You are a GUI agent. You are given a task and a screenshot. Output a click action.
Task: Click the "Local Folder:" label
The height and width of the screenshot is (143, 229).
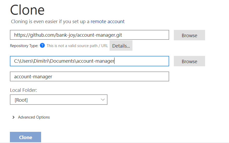24,90
